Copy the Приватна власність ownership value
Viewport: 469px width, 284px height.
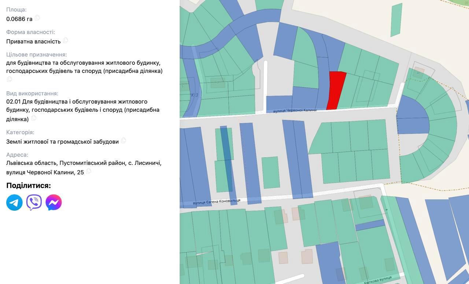(66, 40)
